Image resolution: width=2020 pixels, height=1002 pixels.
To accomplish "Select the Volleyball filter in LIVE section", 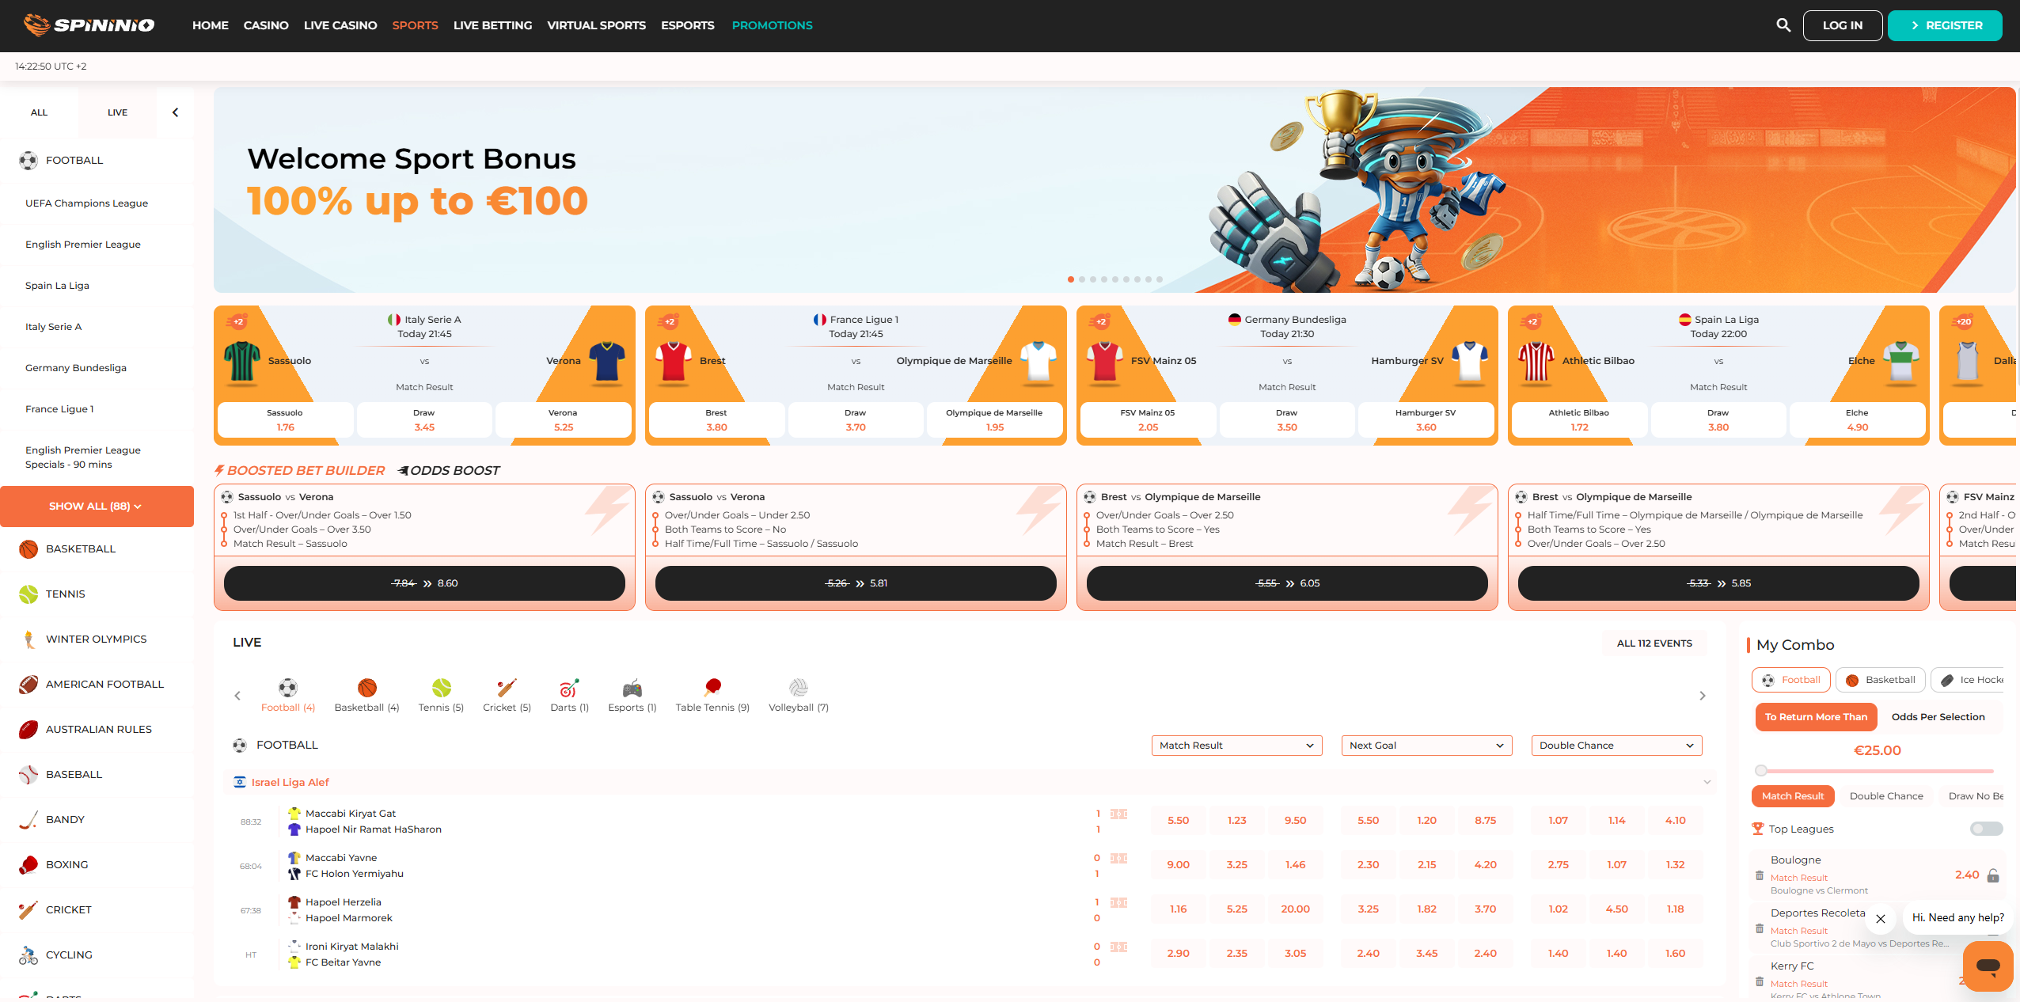I will tap(797, 695).
